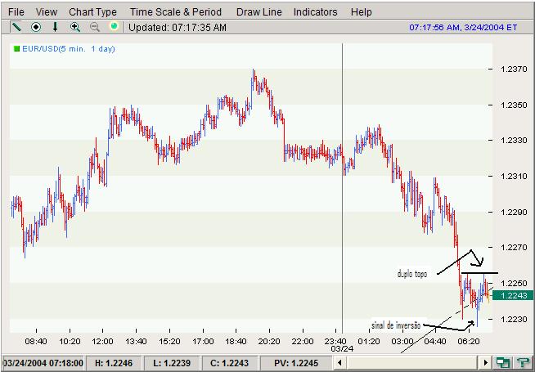Viewport: 535px width, 372px height.
Task: Zoom out with the magnifier minus icon
Action: 95,27
